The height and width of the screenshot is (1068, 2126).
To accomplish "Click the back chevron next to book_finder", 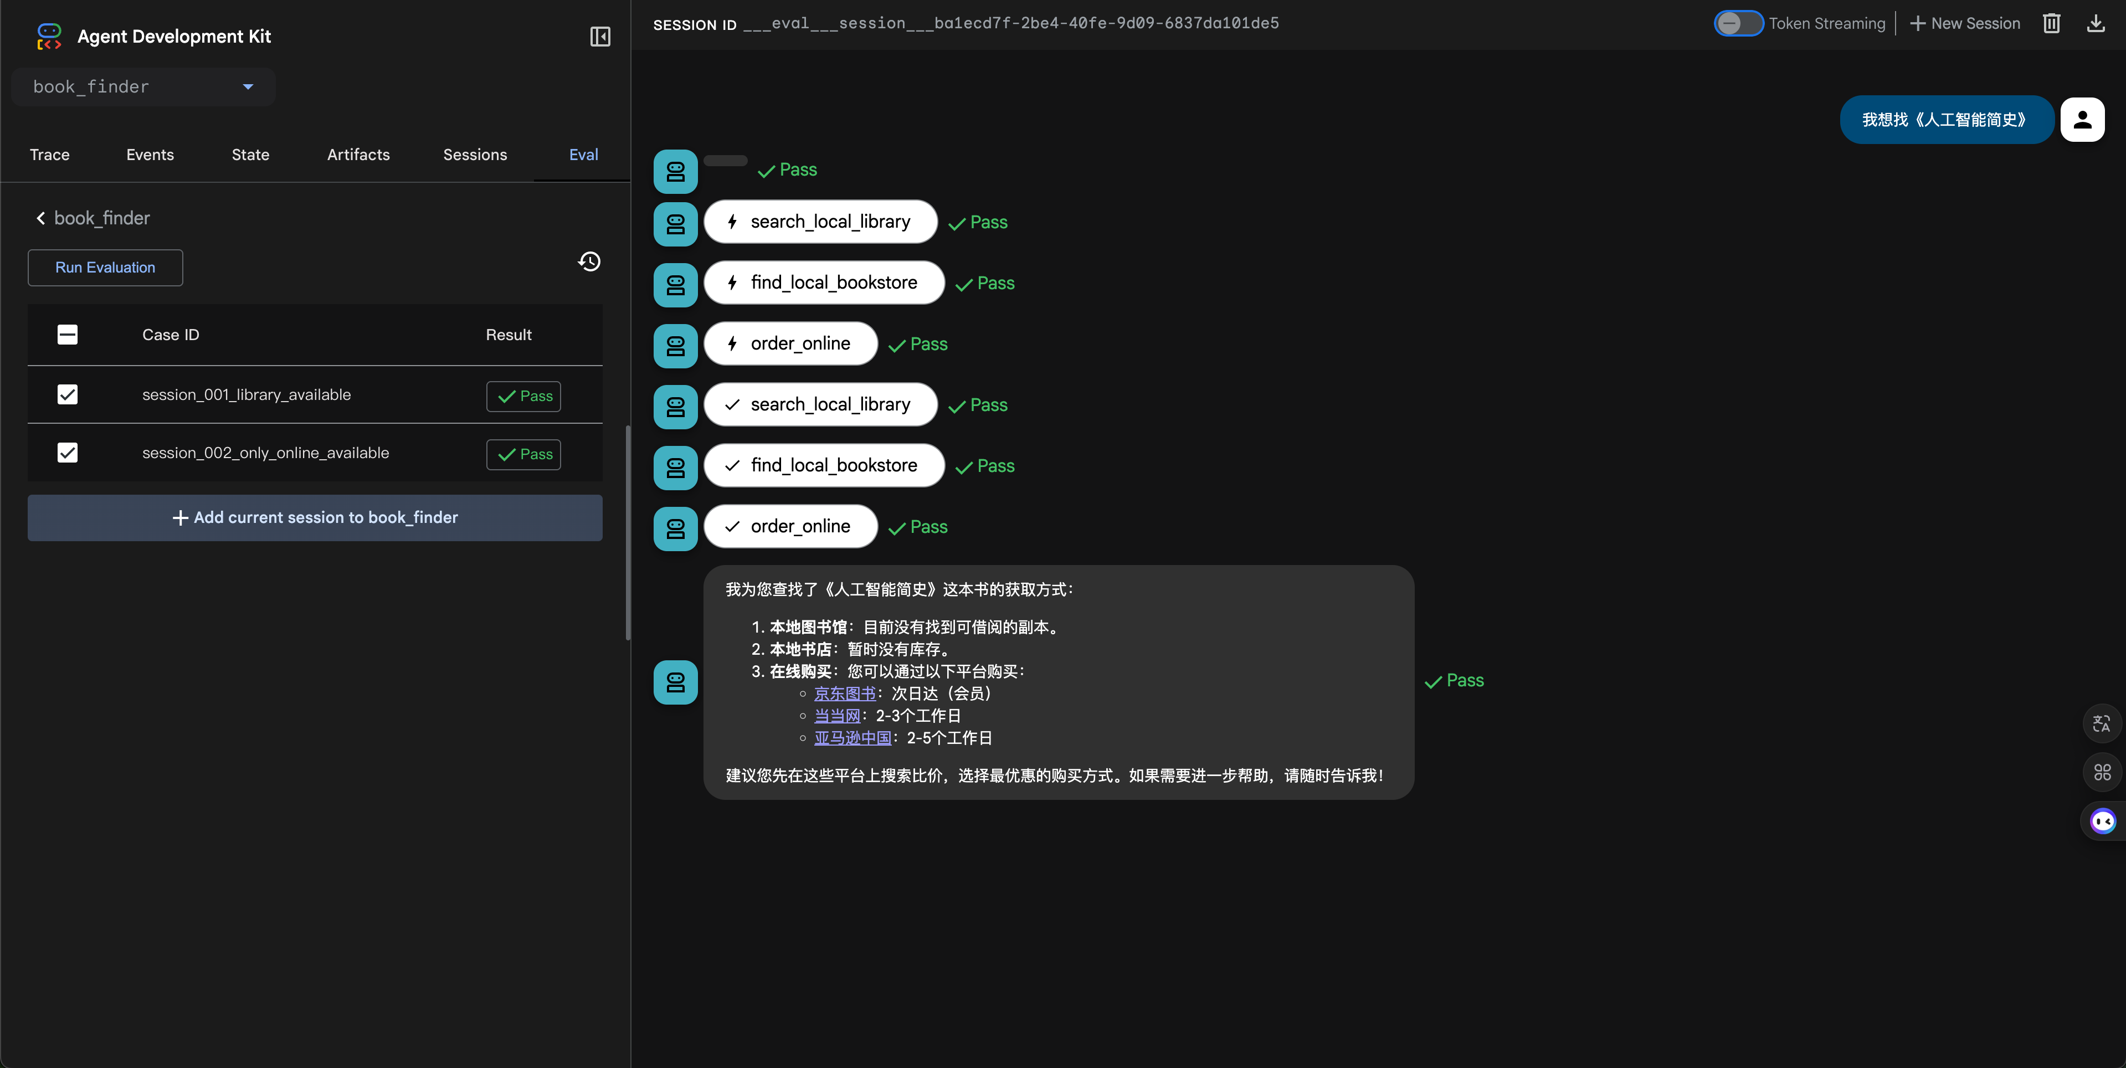I will (40, 218).
